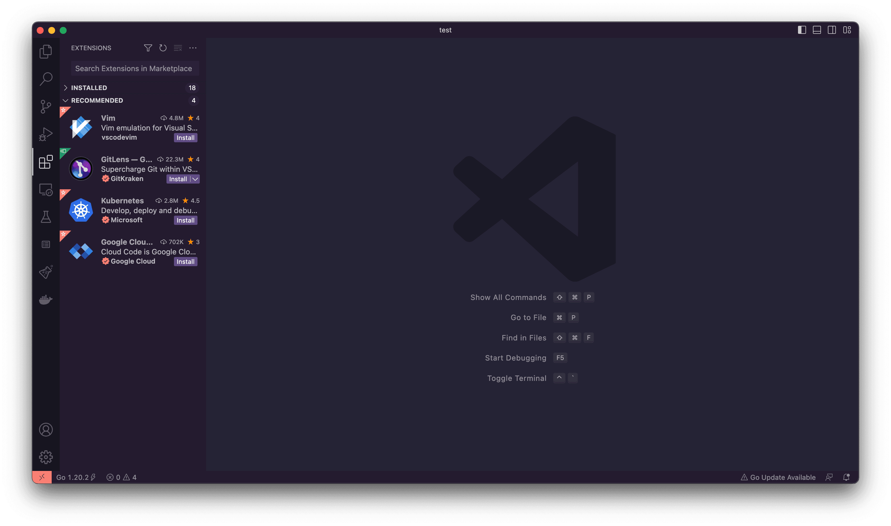
Task: Click Go Update Available status item
Action: (778, 477)
